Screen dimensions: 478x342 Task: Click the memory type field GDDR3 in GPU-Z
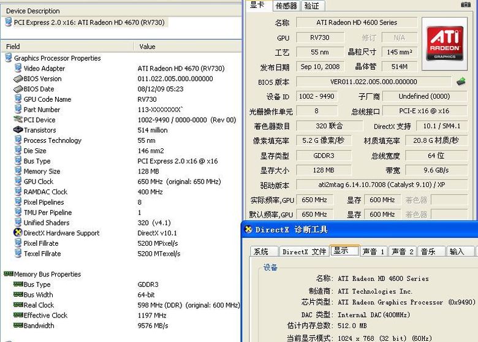coord(324,156)
